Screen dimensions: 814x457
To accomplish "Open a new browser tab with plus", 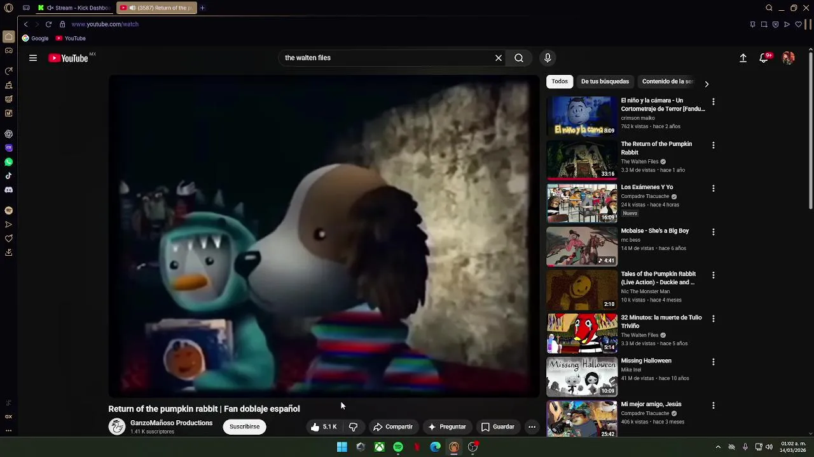I will (x=202, y=8).
